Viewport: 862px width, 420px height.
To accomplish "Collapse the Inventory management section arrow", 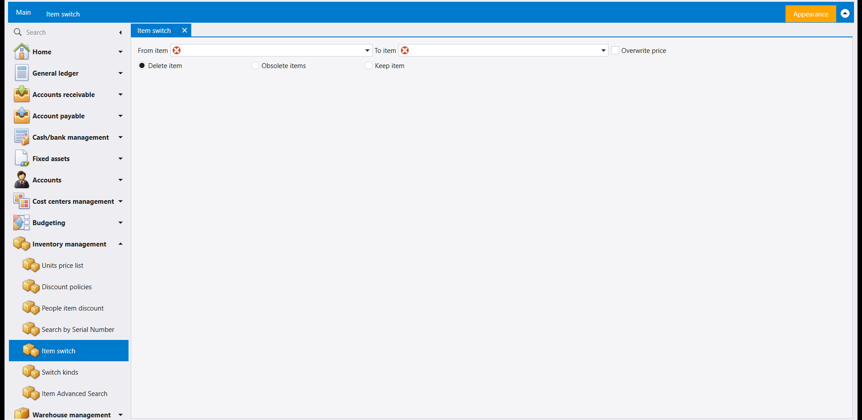I will tap(121, 244).
